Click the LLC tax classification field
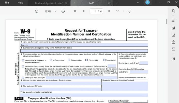Viewport: 179px width, 103px height. tap(112, 66)
